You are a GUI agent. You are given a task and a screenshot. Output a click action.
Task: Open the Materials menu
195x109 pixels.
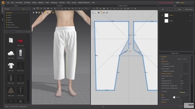tap(41, 3)
